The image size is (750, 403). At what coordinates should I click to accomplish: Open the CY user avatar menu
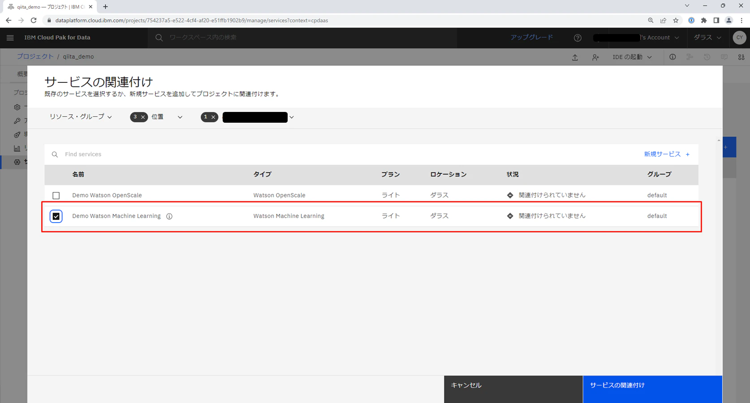click(x=739, y=38)
